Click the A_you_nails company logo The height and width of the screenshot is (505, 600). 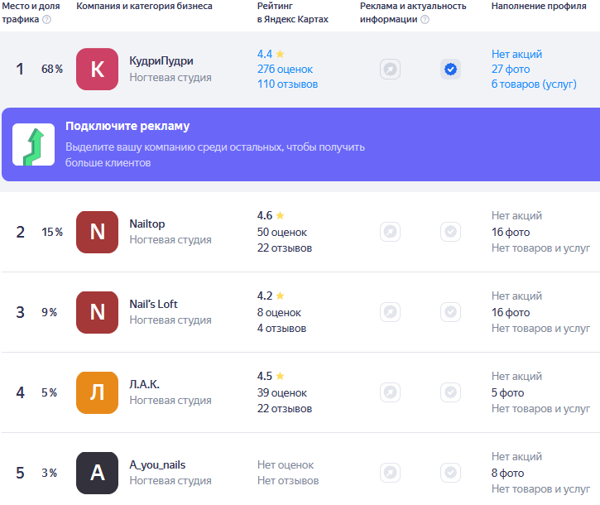tap(97, 474)
